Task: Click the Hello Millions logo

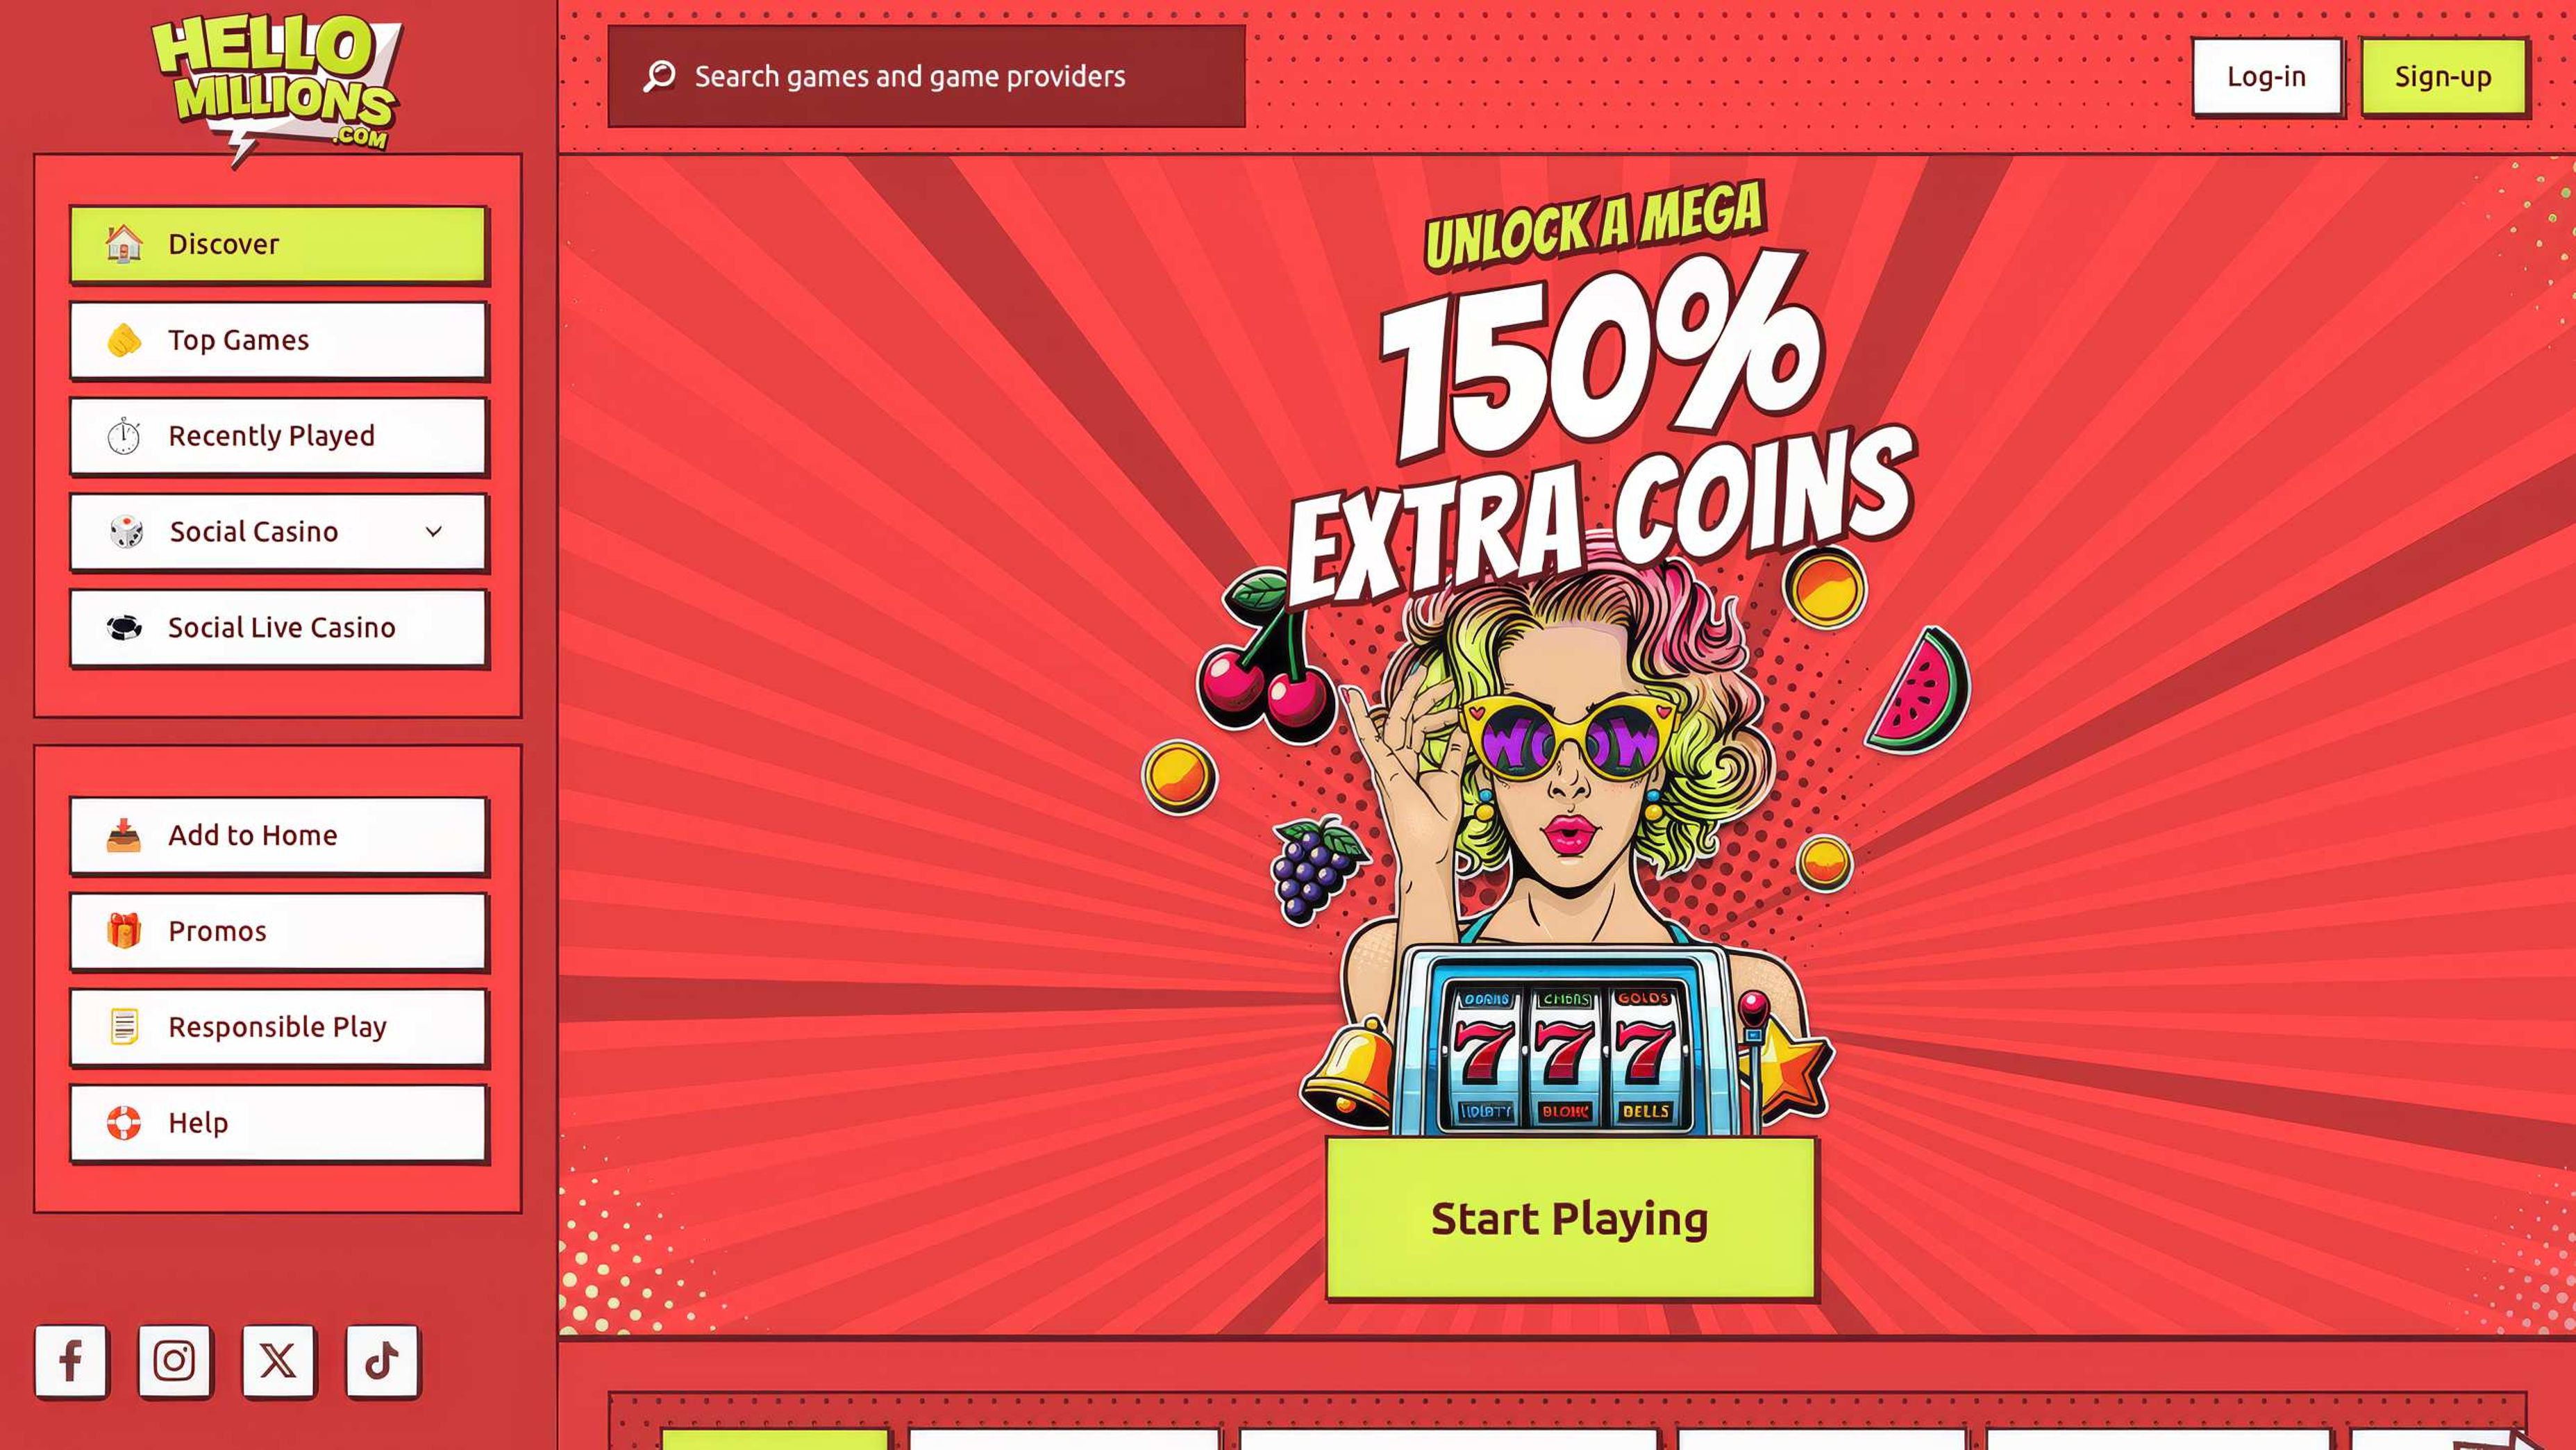Action: [x=276, y=86]
